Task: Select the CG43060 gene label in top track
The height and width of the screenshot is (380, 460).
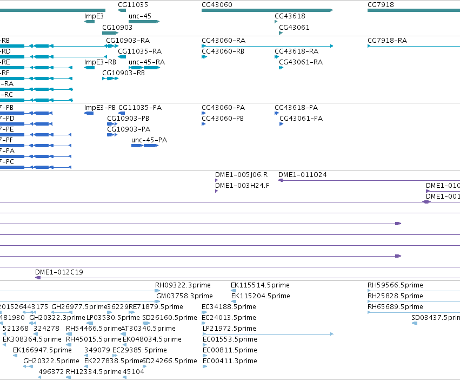Action: pyautogui.click(x=217, y=5)
